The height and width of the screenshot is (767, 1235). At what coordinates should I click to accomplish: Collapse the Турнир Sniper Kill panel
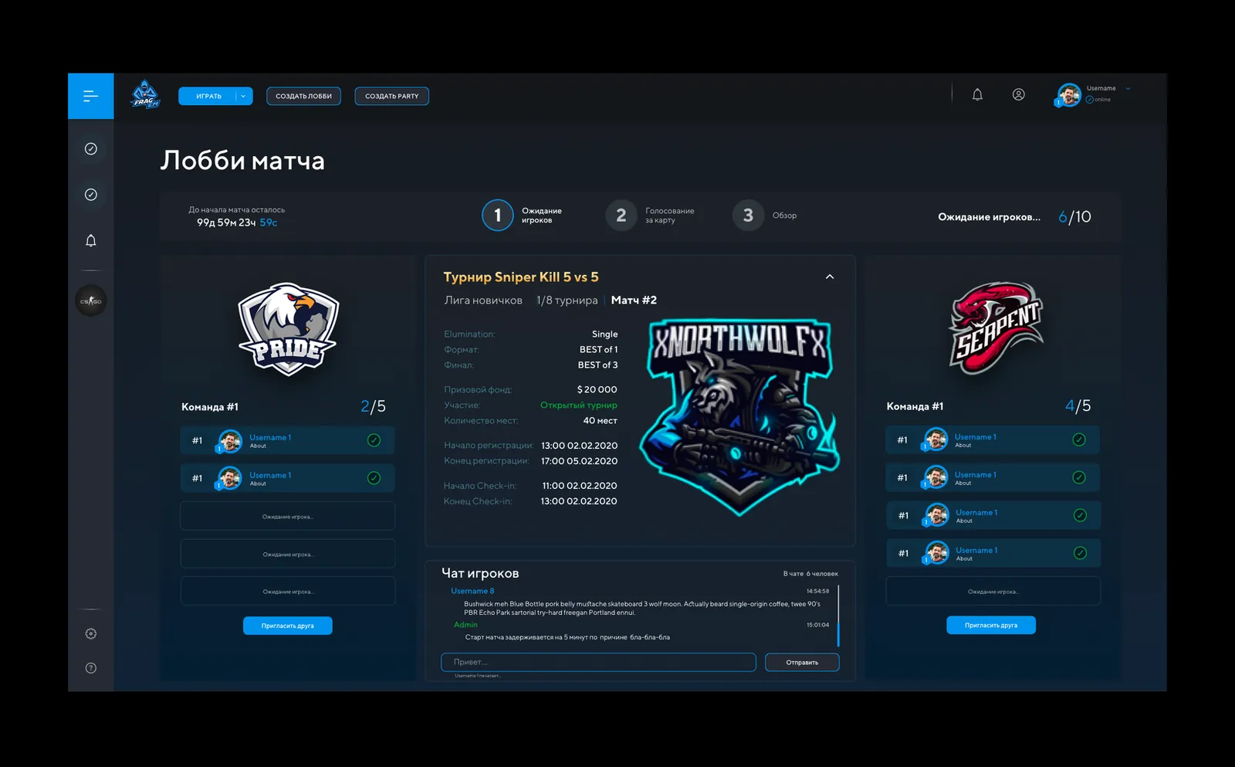pyautogui.click(x=830, y=277)
